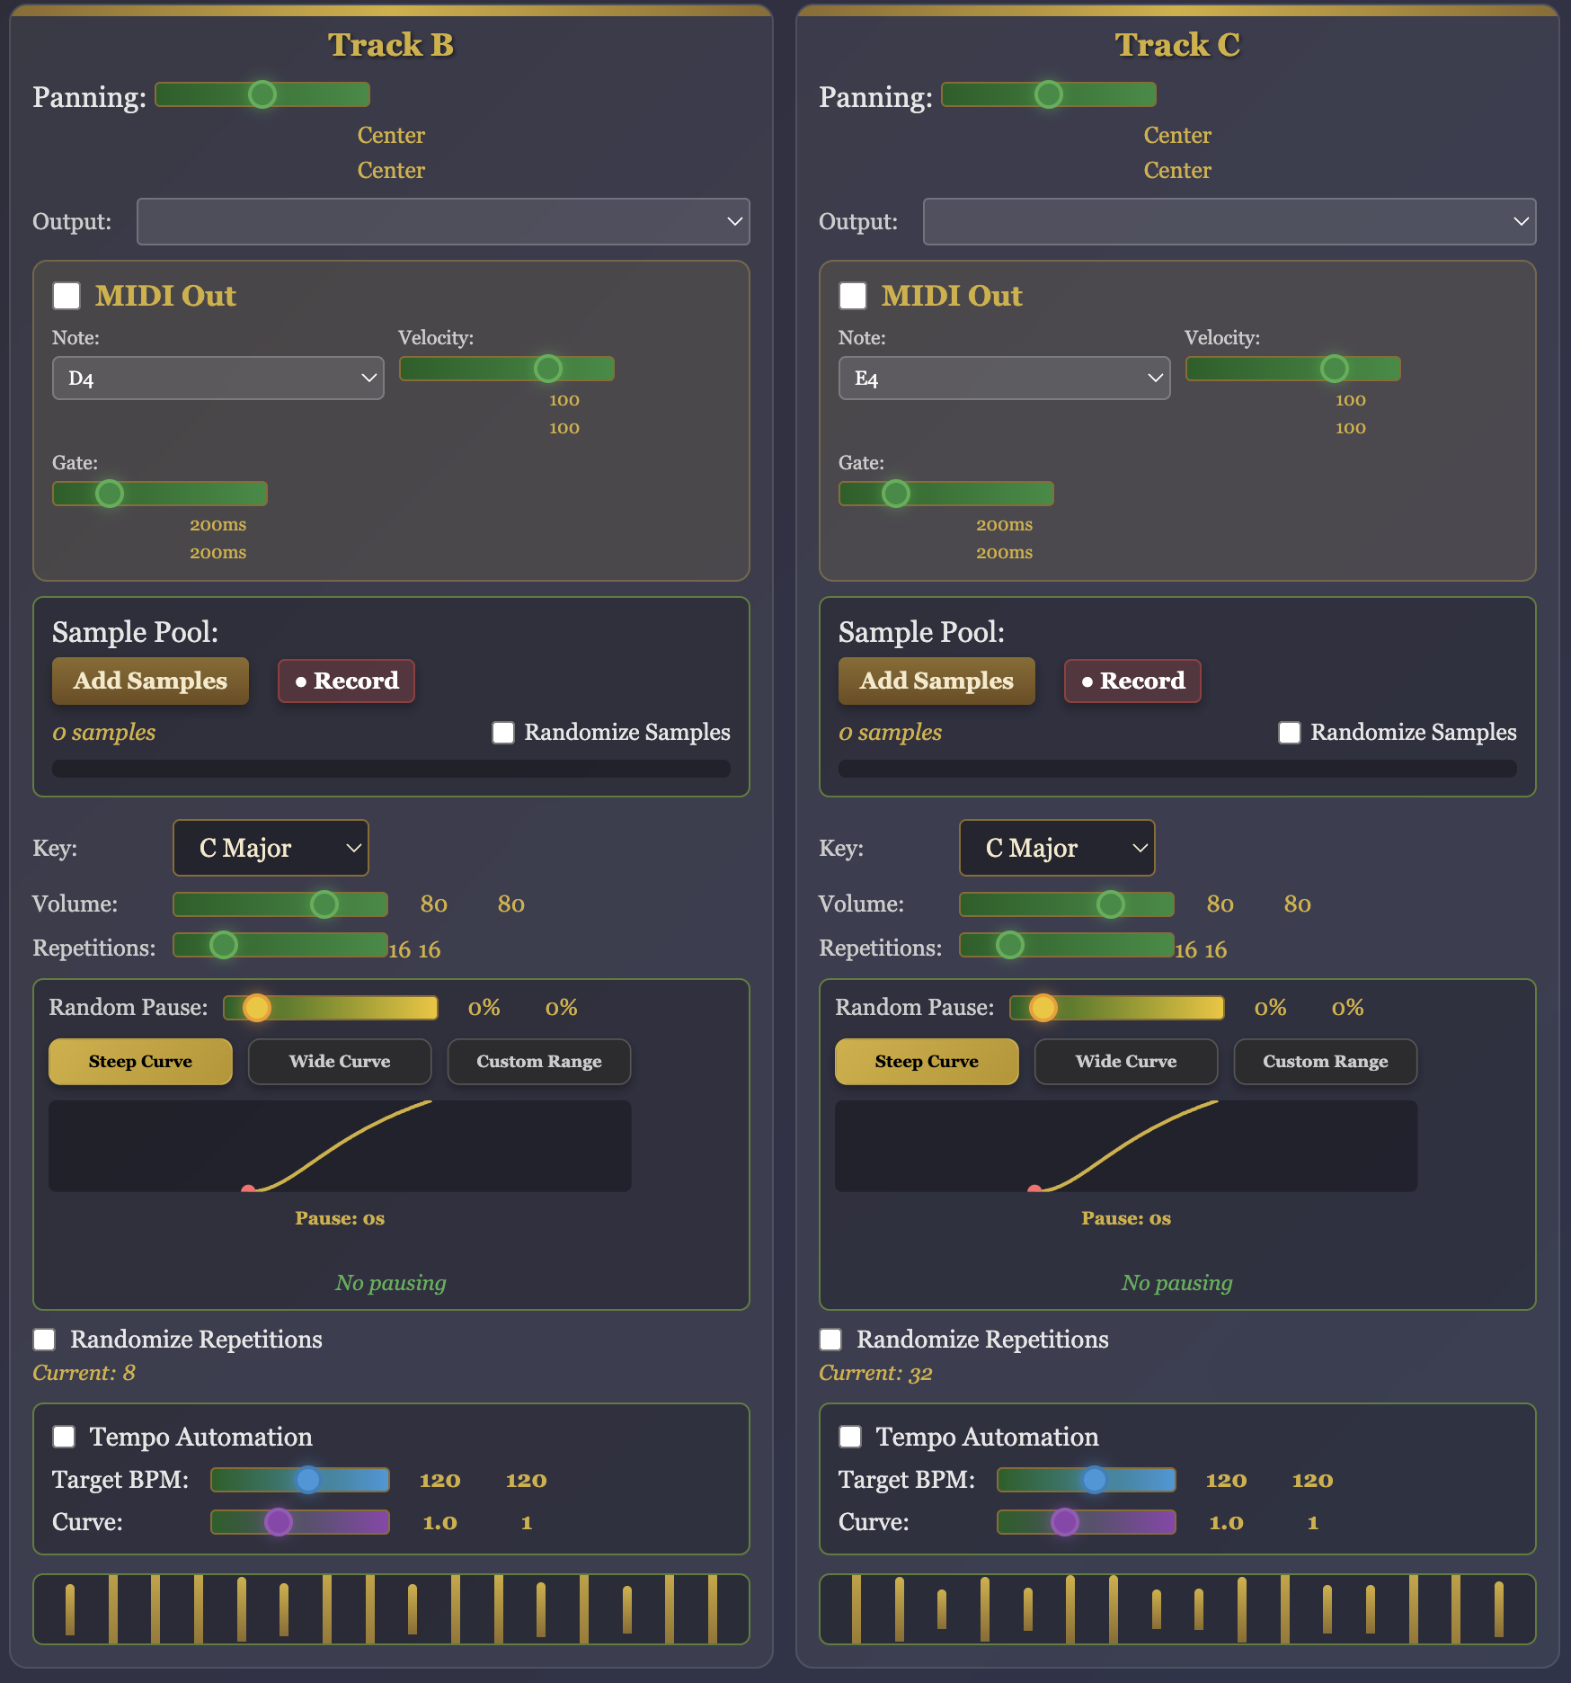Open Custom Range for Track B pause
Screen dimensions: 1571x1683
538,1062
